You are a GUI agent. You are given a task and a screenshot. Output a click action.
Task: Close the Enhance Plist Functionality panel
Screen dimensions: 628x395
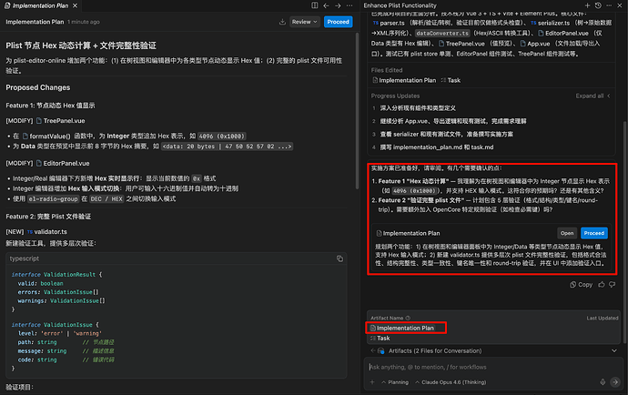[x=620, y=5]
